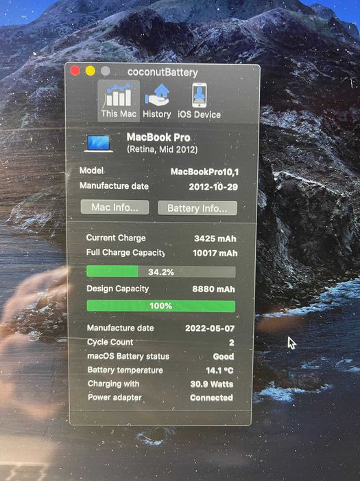Open the Battery Info... button

pos(197,208)
